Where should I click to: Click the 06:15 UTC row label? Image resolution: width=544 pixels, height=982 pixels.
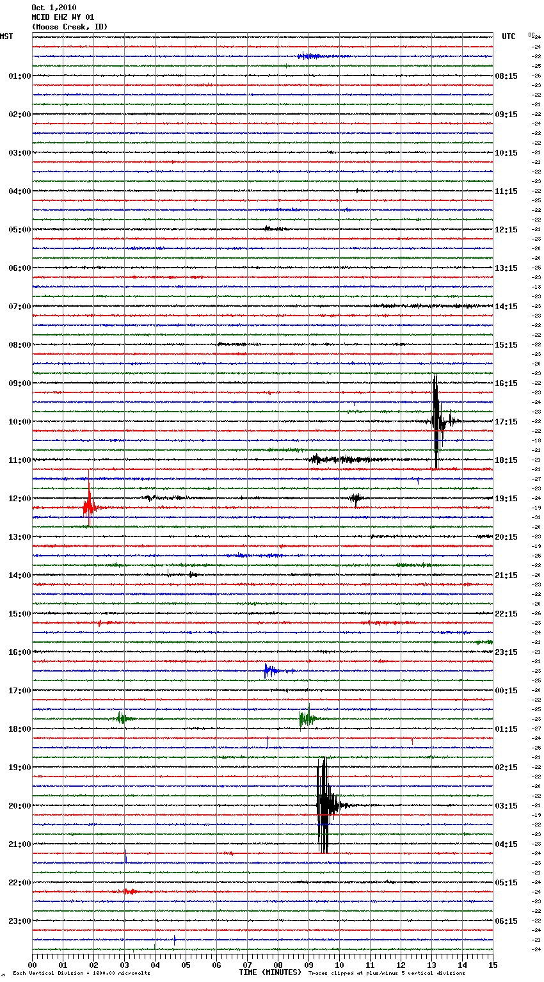(x=506, y=921)
